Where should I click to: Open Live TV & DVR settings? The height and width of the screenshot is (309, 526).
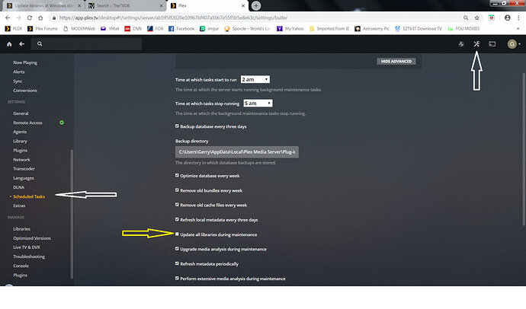pyautogui.click(x=27, y=247)
